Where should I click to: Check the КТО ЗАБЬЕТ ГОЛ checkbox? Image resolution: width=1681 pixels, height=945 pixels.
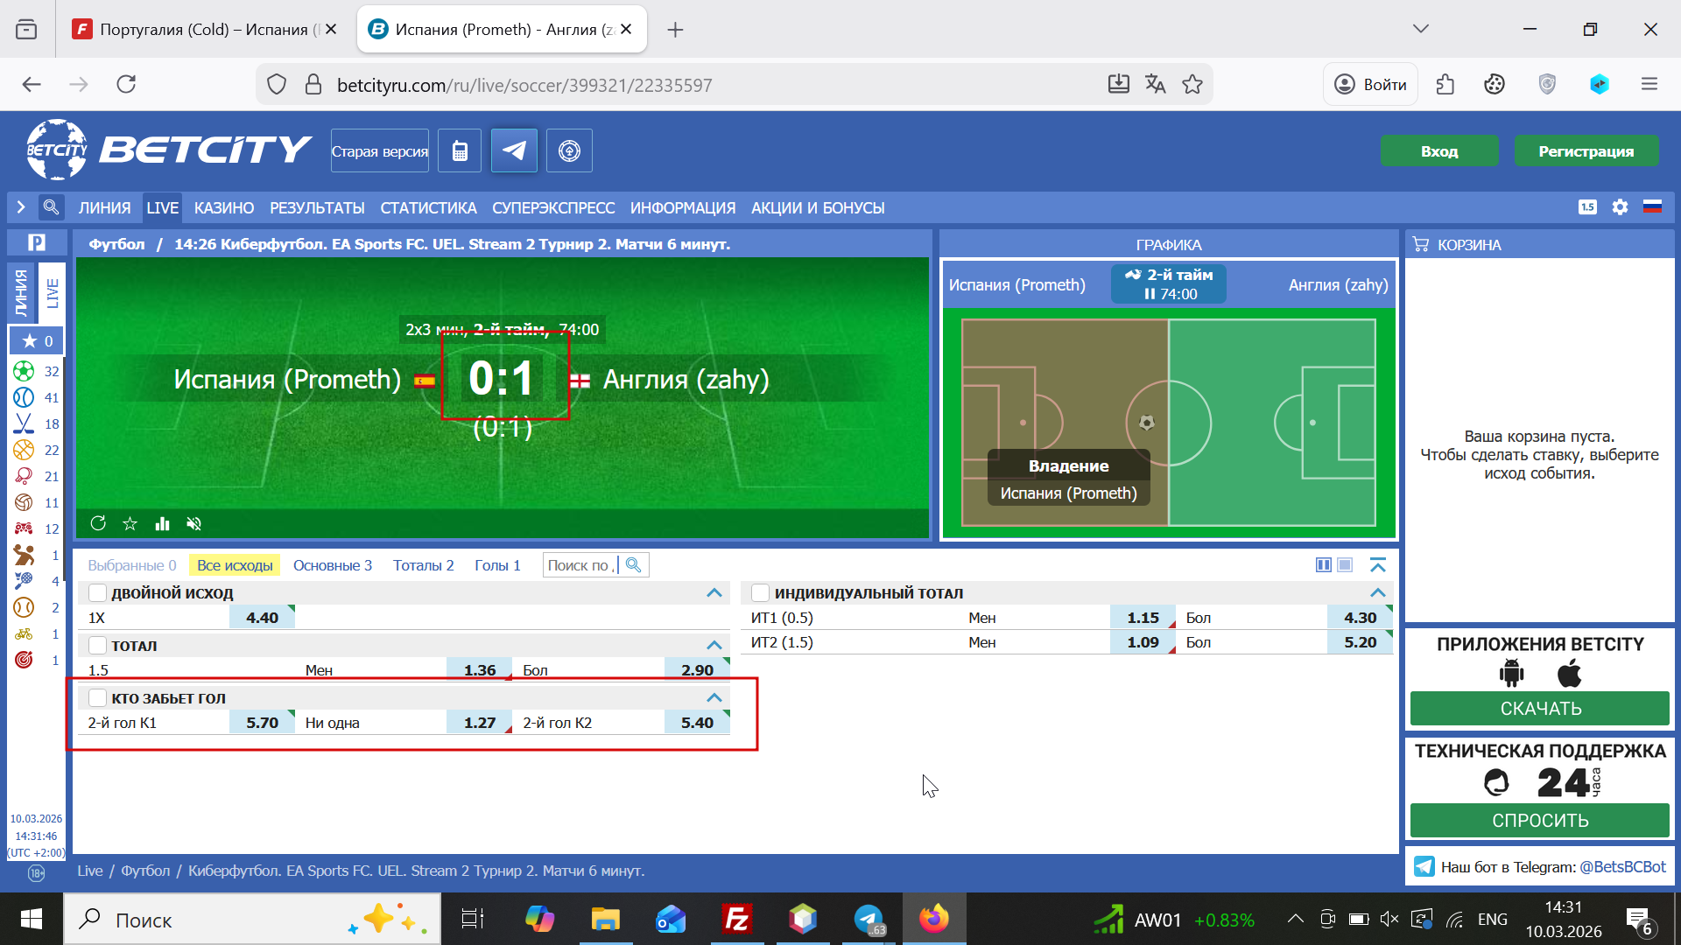[x=98, y=698]
